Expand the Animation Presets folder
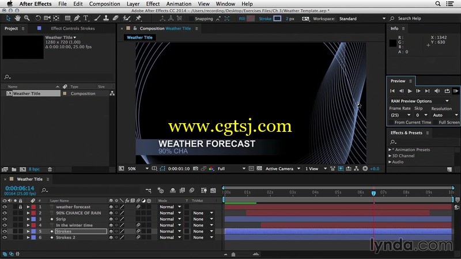The height and width of the screenshot is (259, 461). click(390, 150)
